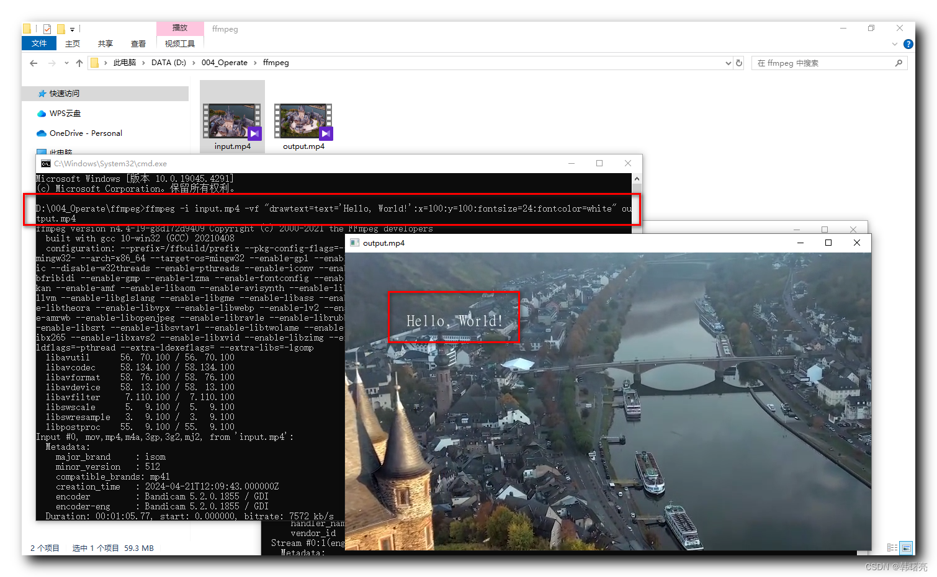Play output.mp4 via its play overlay icon
Image resolution: width=937 pixels, height=577 pixels.
pos(325,133)
